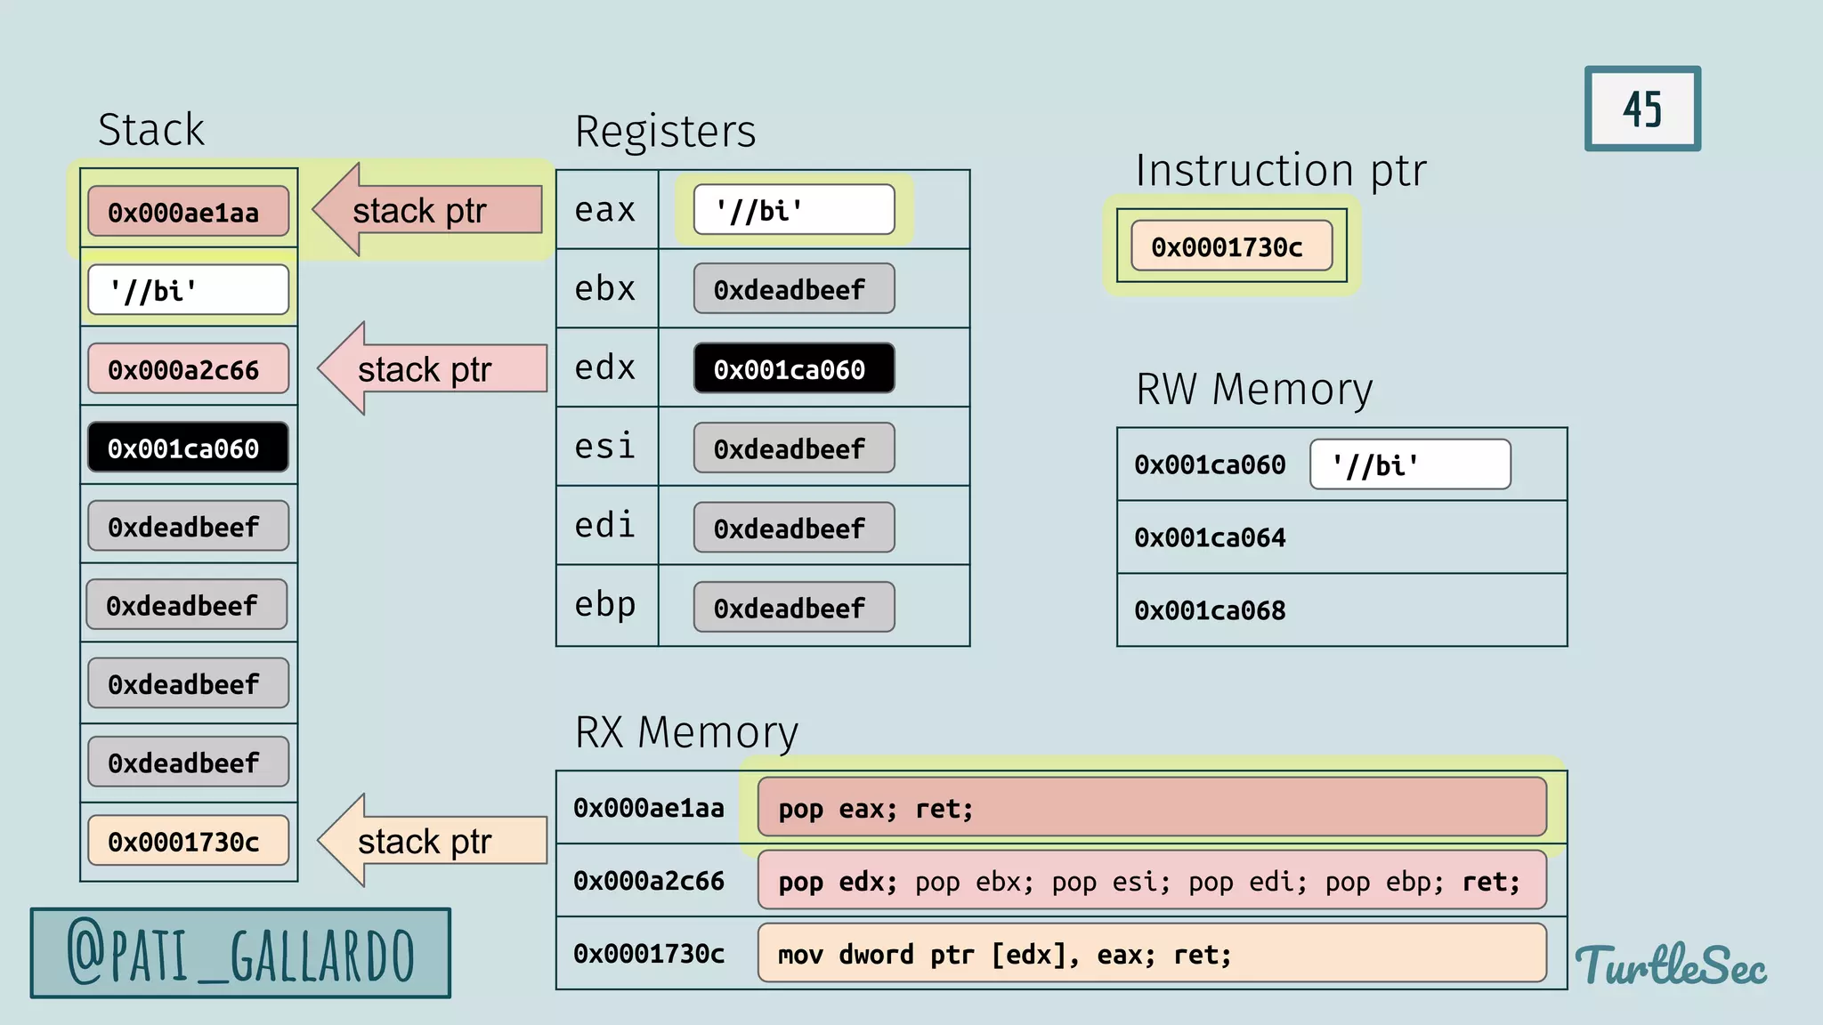Click the eax register value '//bi'
Image resolution: width=1823 pixels, height=1025 pixels.
[x=793, y=210]
